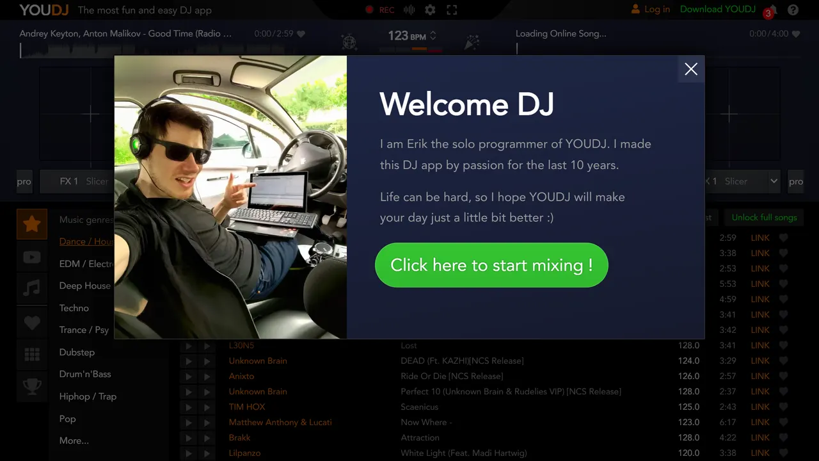Viewport: 819px width, 461px height.
Task: Favorite the Unknown Brain Perfect 10 track
Action: click(783, 391)
